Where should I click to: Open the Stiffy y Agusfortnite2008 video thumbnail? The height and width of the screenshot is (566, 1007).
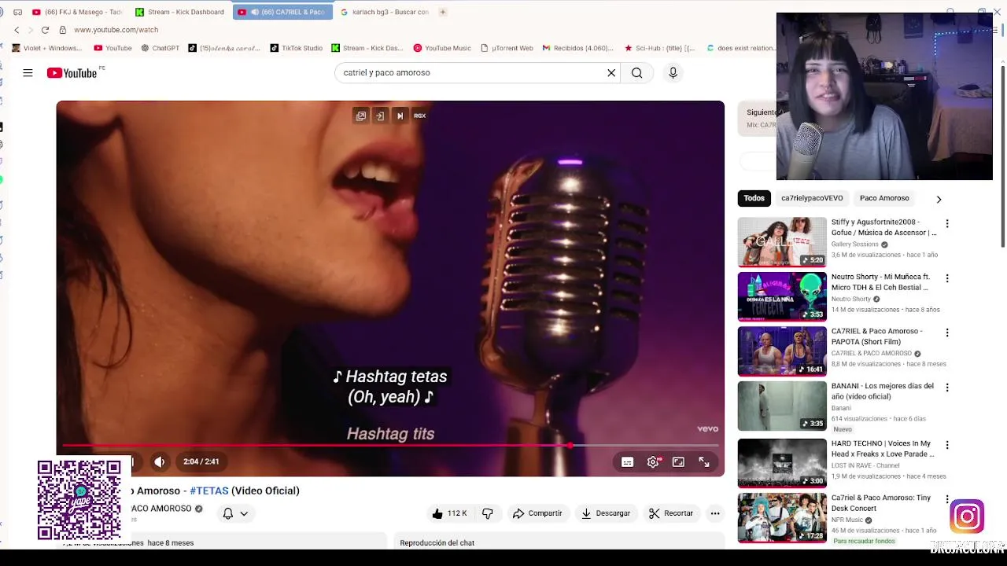[782, 242]
